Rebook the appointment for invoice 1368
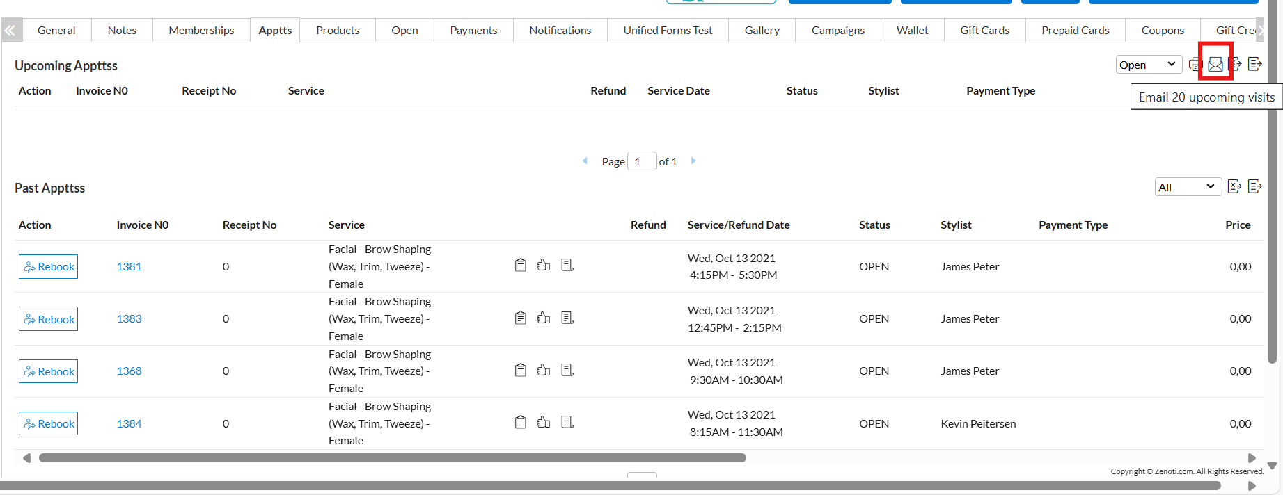The height and width of the screenshot is (495, 1283). pyautogui.click(x=48, y=371)
